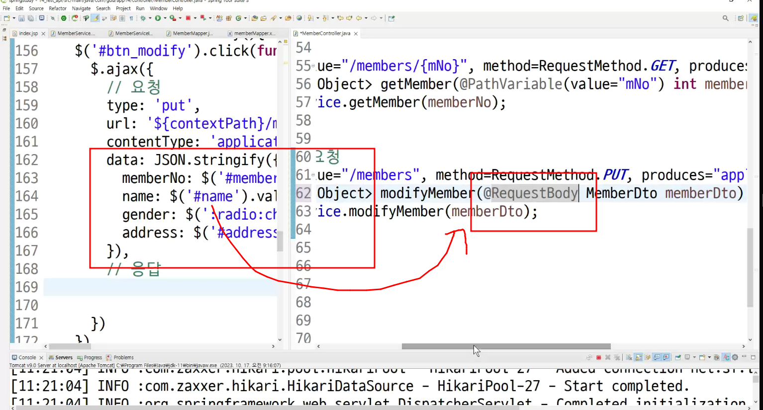Switch to memberMapper.x... editor tab
The height and width of the screenshot is (410, 763).
pyautogui.click(x=254, y=33)
